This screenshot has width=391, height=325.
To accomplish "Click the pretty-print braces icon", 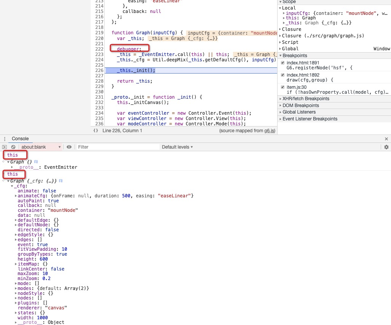I will pyautogui.click(x=96, y=131).
